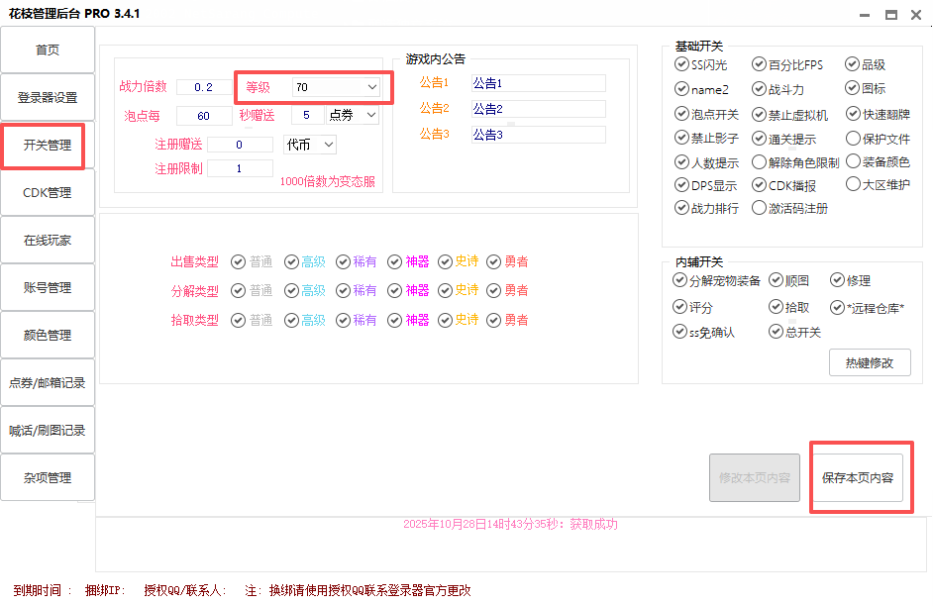Viewport: 933px width, 606px height.
Task: Toggle 史诗 checkbox in 分解类型 row
Action: tap(446, 290)
